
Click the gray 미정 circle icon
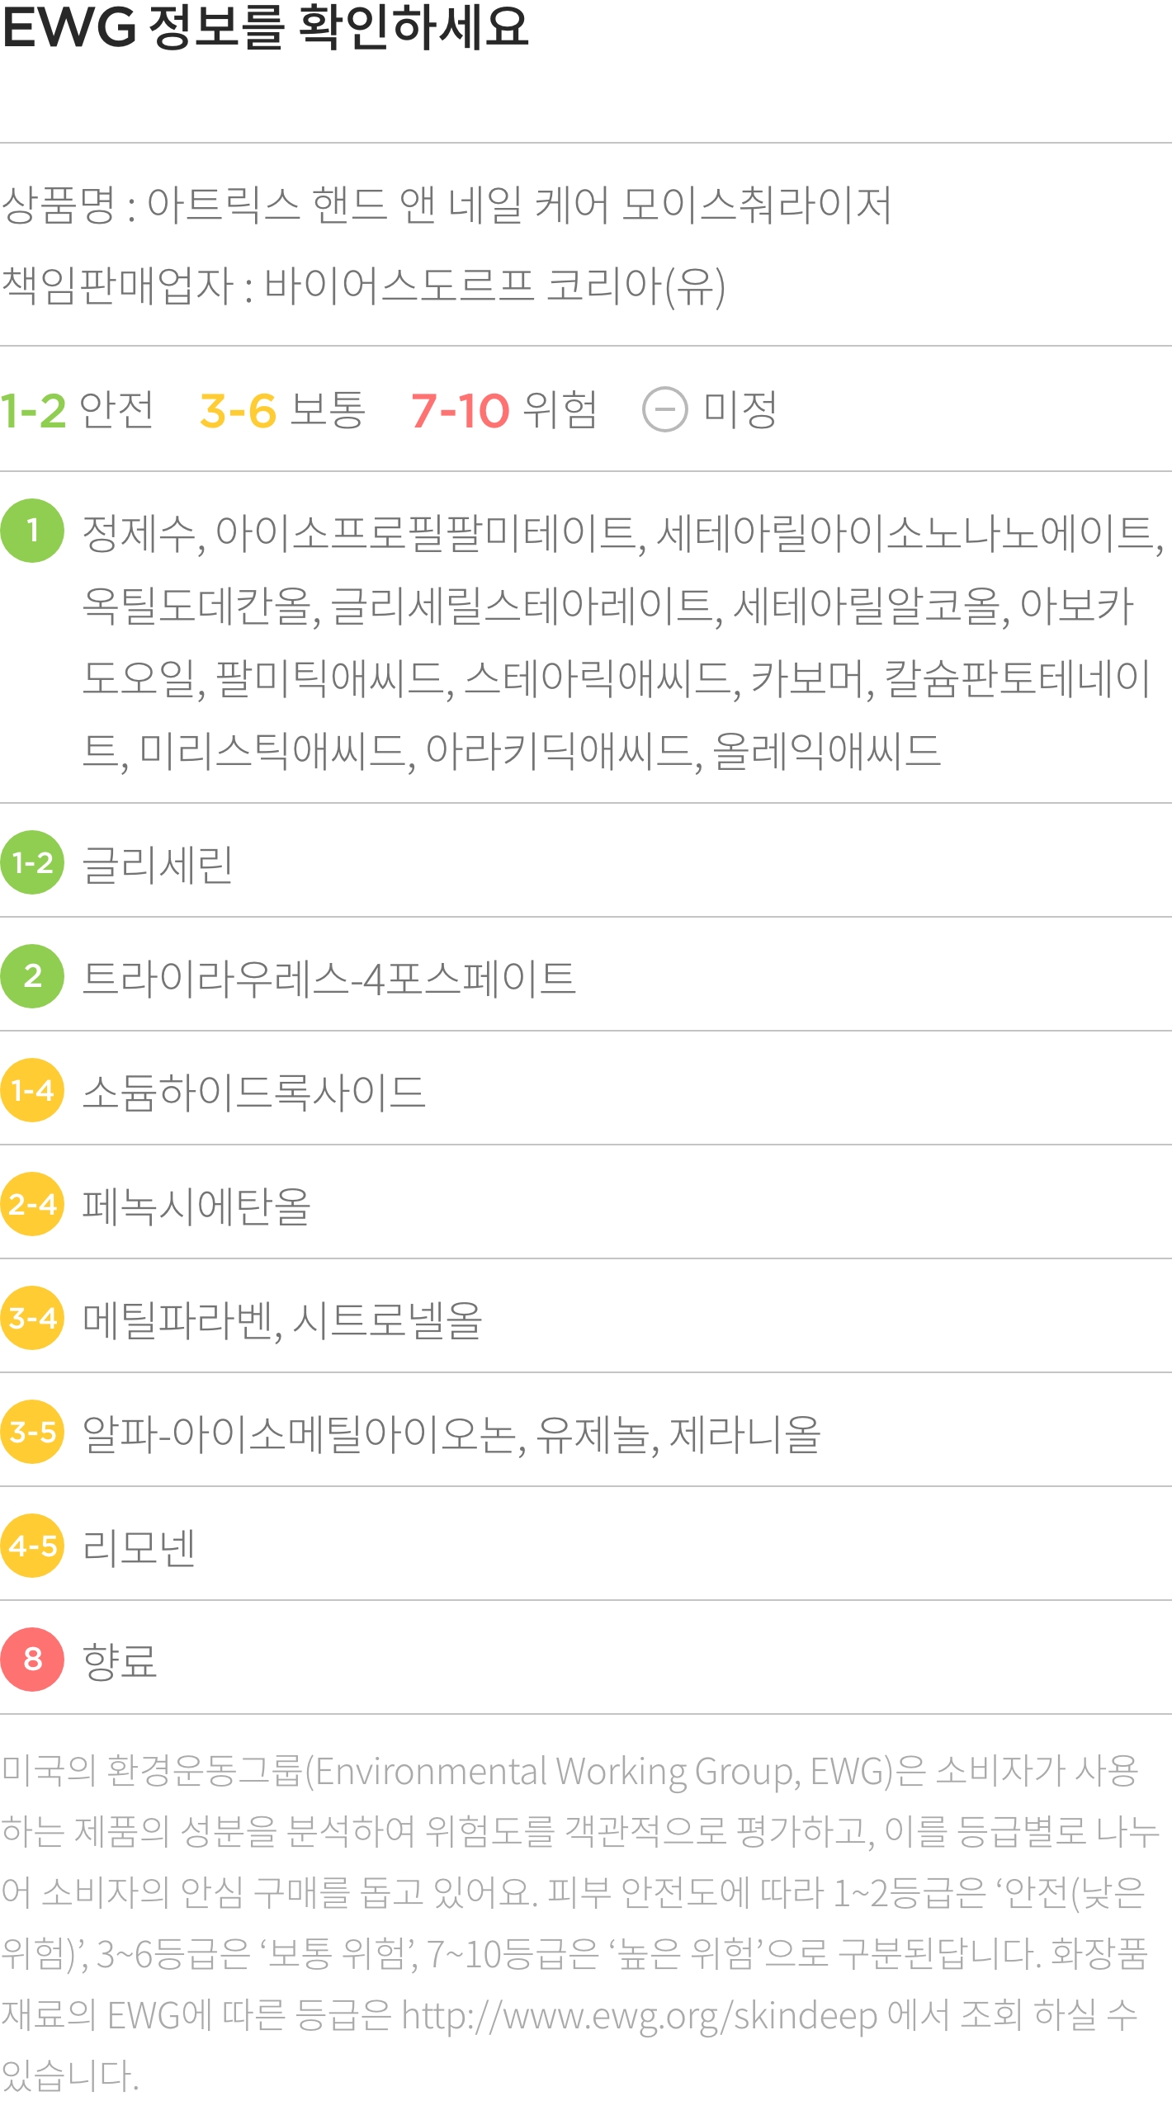(664, 409)
